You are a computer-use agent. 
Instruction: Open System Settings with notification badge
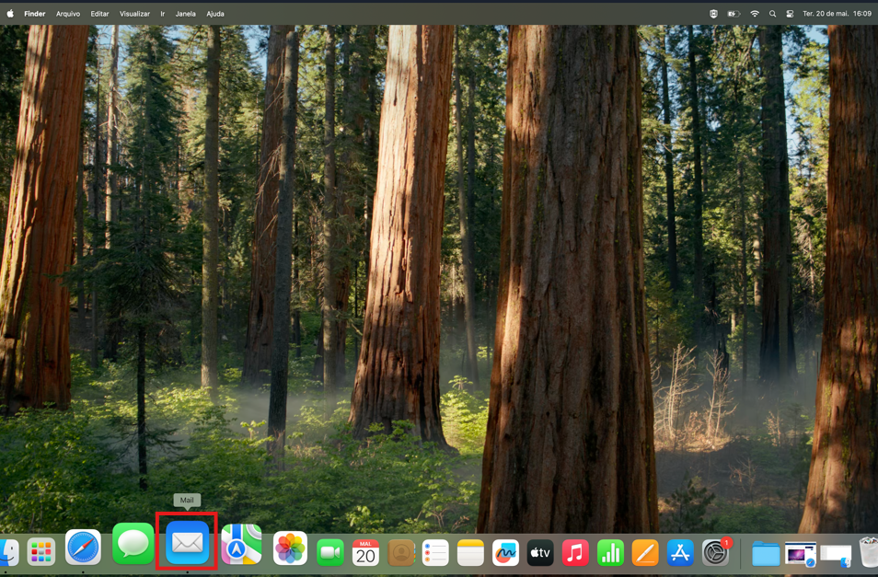pyautogui.click(x=715, y=552)
